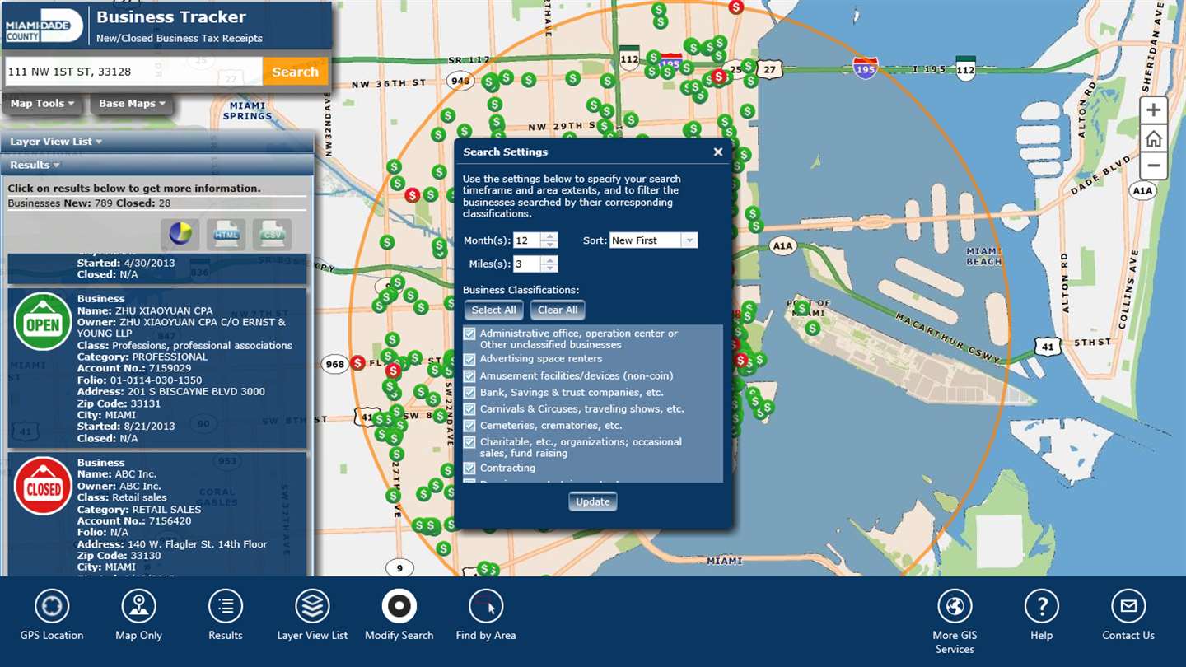Image resolution: width=1186 pixels, height=667 pixels.
Task: Open the Base Maps dropdown
Action: (132, 104)
